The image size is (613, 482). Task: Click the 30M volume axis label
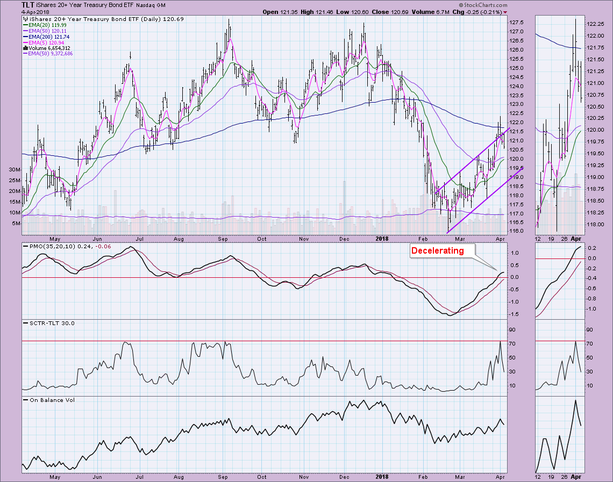coord(15,169)
